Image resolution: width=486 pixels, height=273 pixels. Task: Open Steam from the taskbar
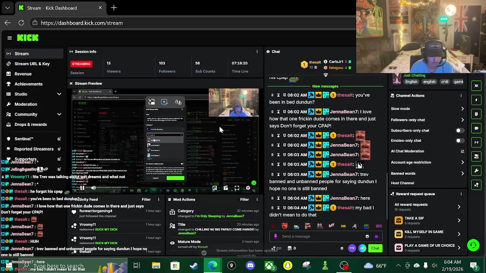[194, 265]
